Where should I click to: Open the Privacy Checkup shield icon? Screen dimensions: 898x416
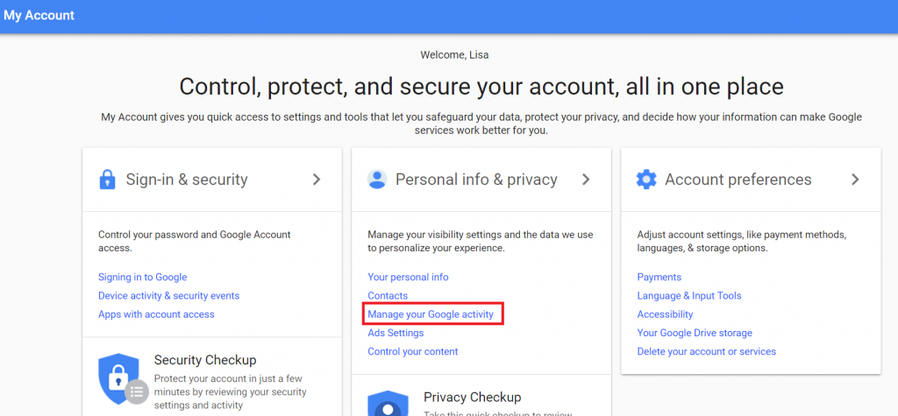point(388,403)
